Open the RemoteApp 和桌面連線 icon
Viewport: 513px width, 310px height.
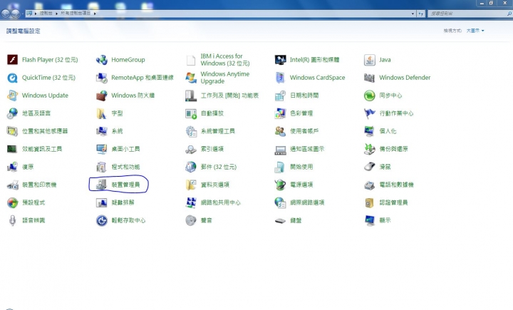[x=102, y=78]
